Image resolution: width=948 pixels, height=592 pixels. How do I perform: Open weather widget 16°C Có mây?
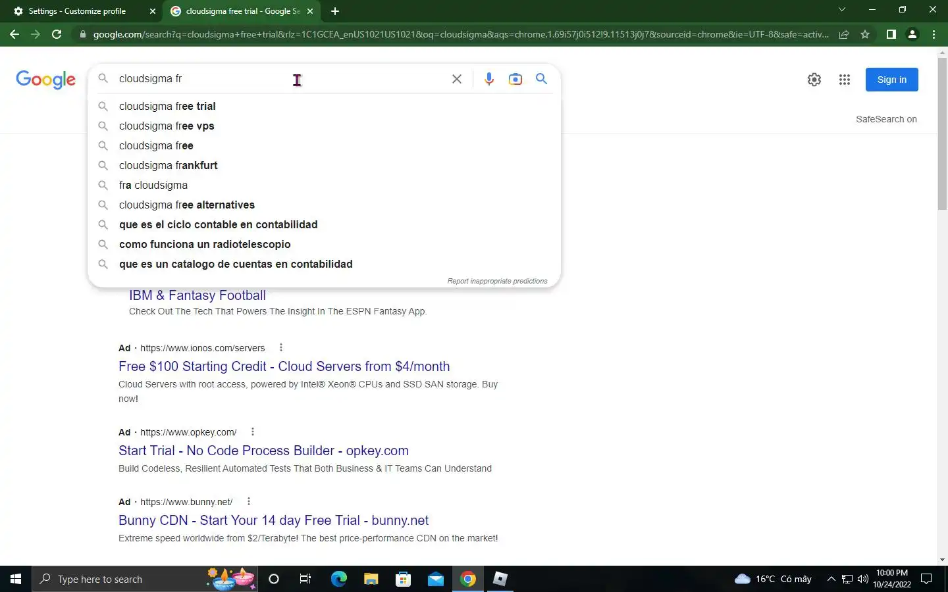(x=773, y=579)
